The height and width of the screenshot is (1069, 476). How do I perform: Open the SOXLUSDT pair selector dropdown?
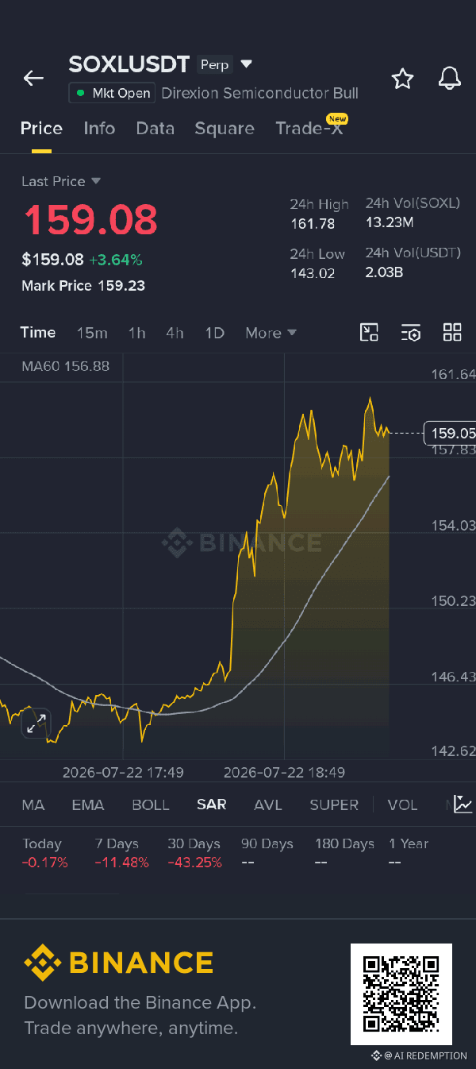point(246,64)
